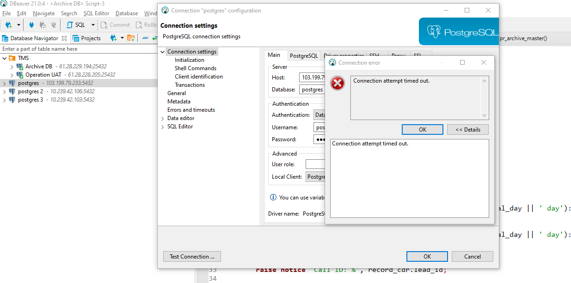Click the Test Connection button
This screenshot has width=571, height=283.
[192, 257]
